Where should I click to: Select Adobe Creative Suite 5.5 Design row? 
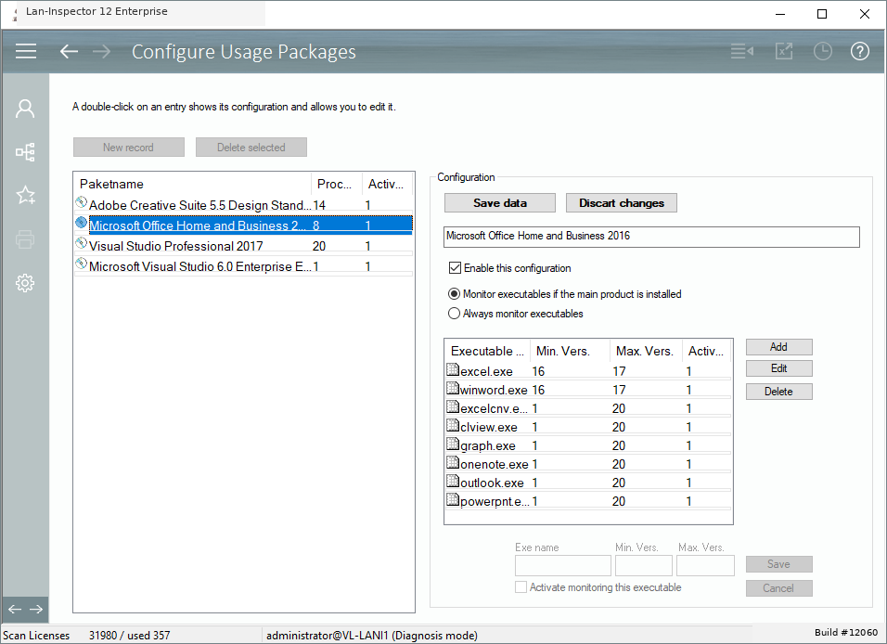tap(244, 205)
